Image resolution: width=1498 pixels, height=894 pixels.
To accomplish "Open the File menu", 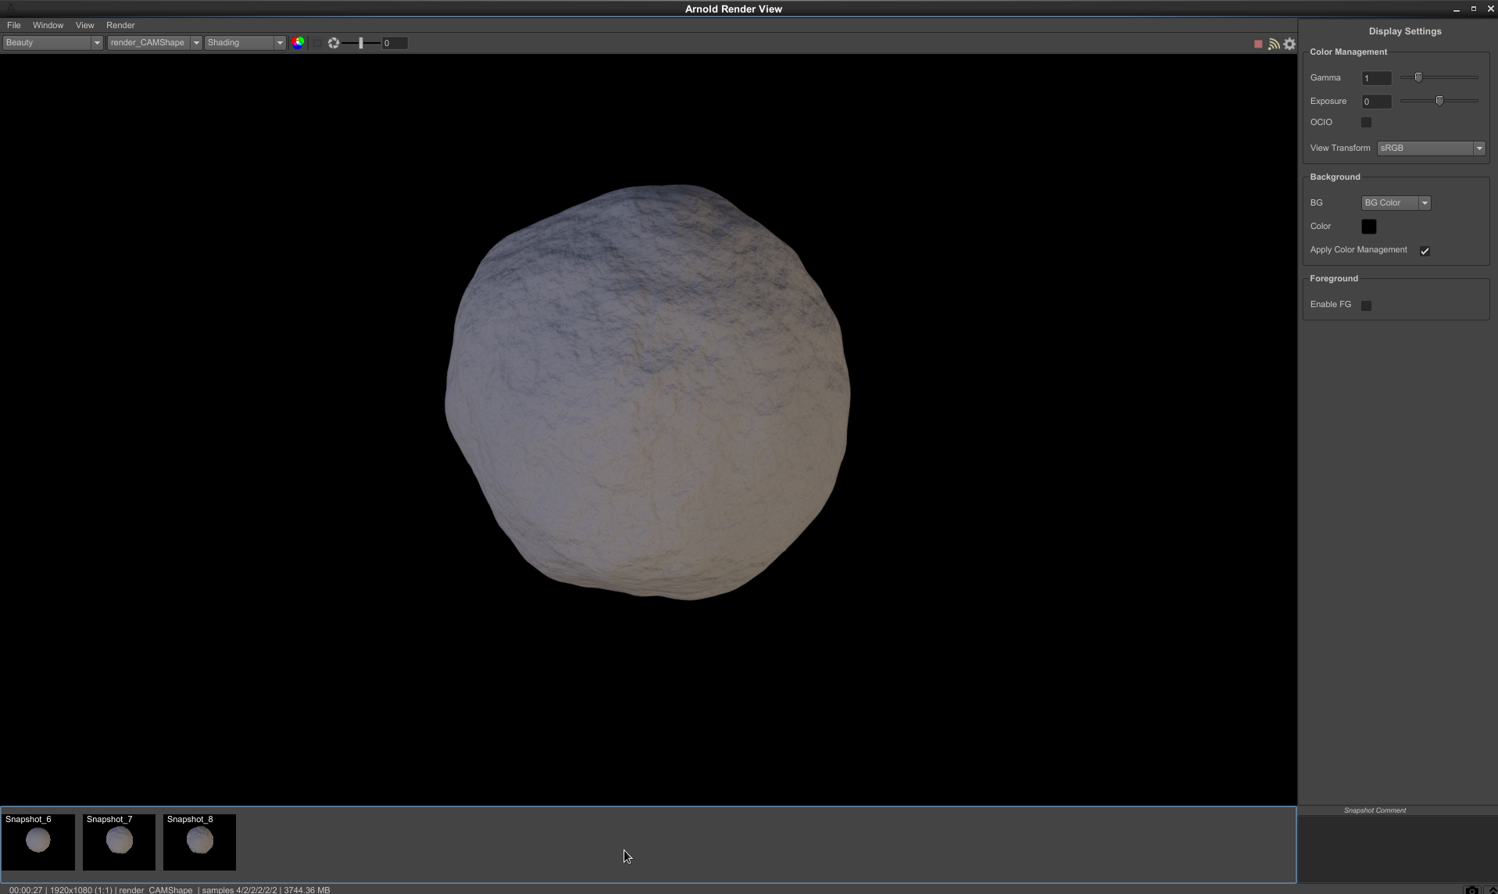I will point(14,25).
